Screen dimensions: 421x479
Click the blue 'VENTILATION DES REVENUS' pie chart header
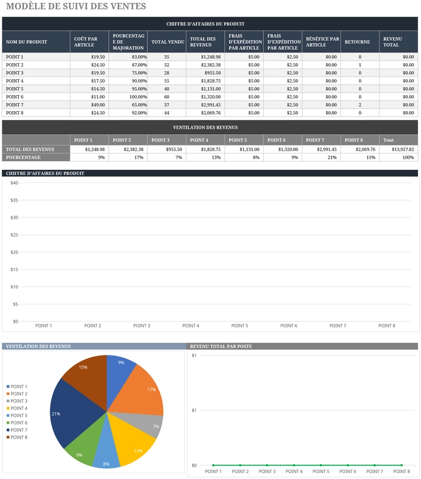pyautogui.click(x=94, y=346)
